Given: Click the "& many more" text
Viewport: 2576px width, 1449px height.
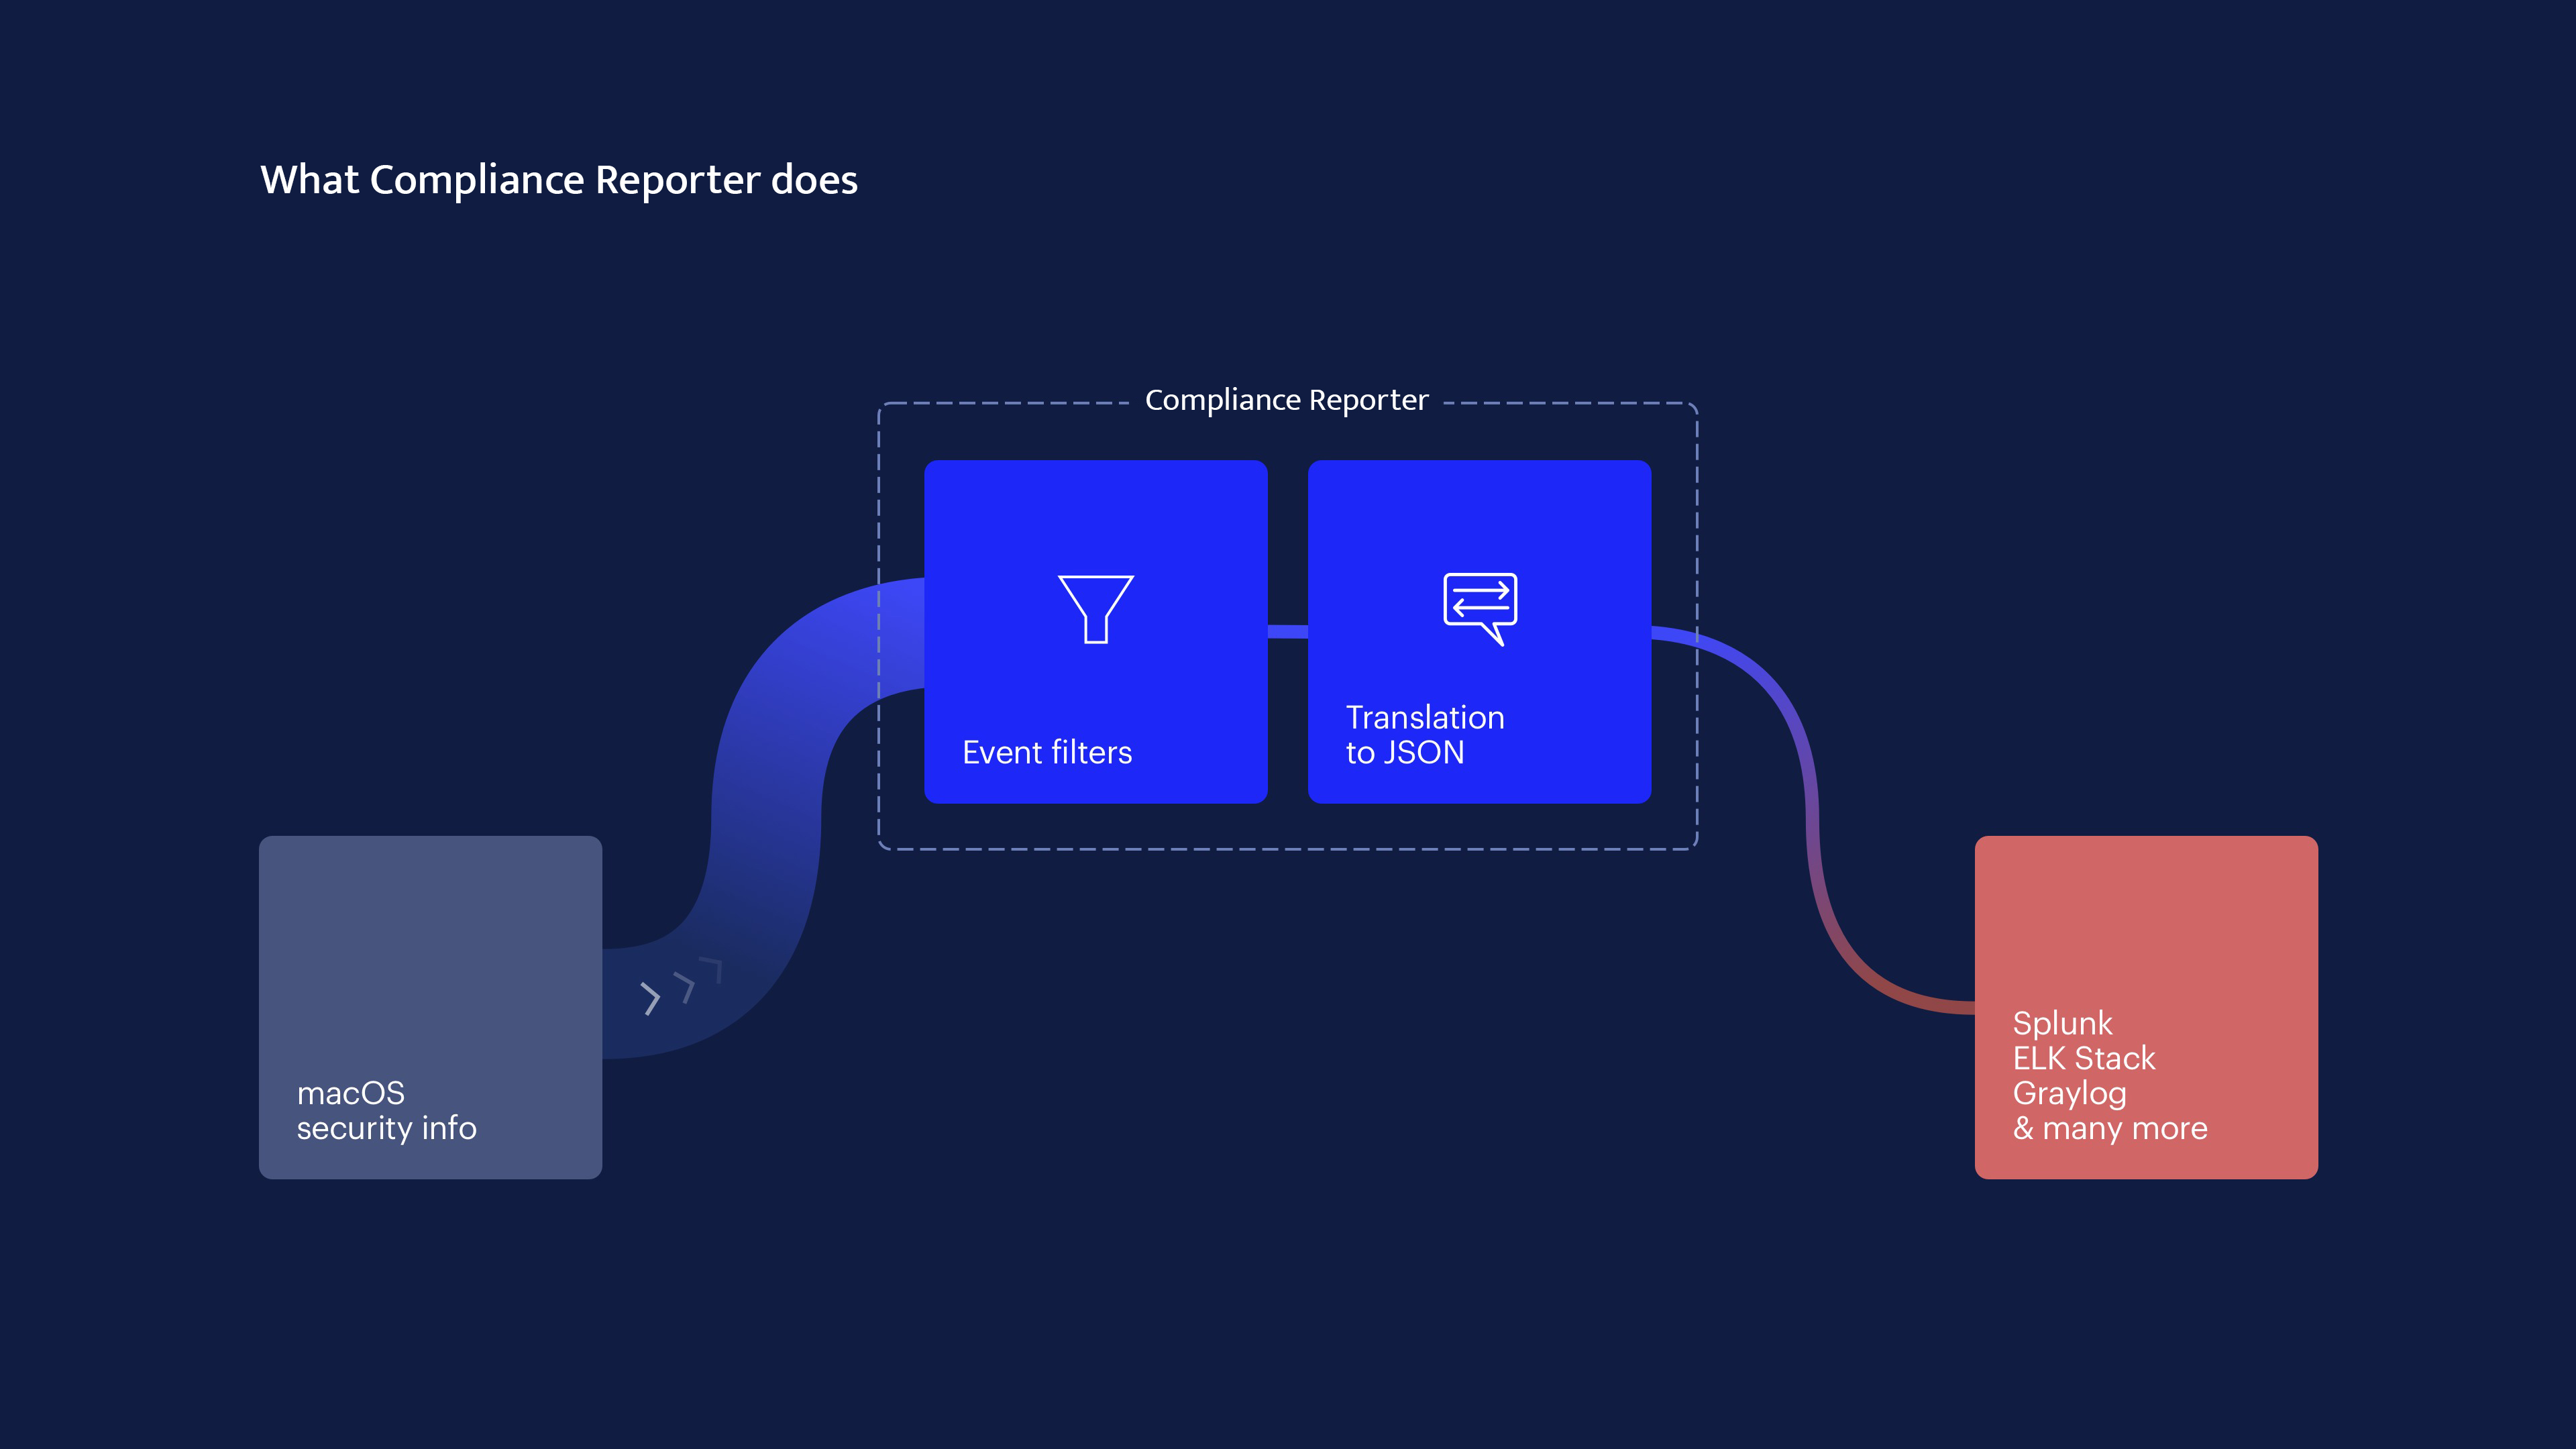Looking at the screenshot, I should 2110,1128.
